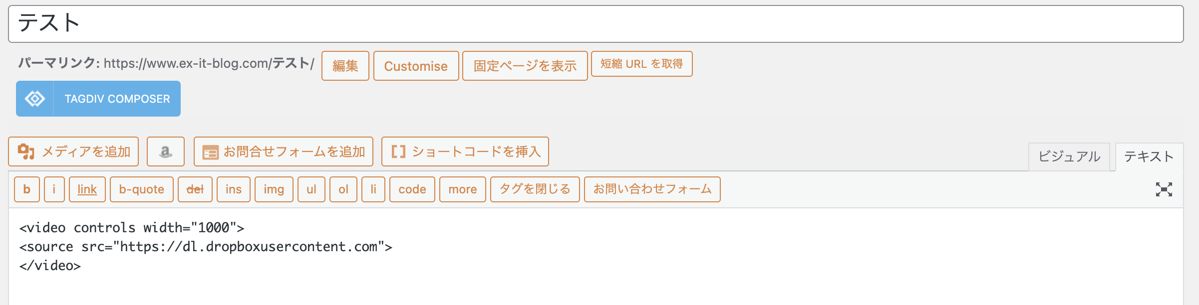The height and width of the screenshot is (305, 1199).
Task: Insert the del strikethrough tag
Action: point(195,189)
